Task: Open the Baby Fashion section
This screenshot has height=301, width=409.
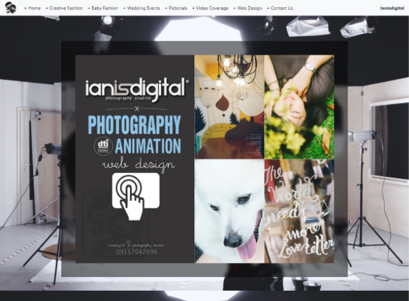Action: pos(103,8)
